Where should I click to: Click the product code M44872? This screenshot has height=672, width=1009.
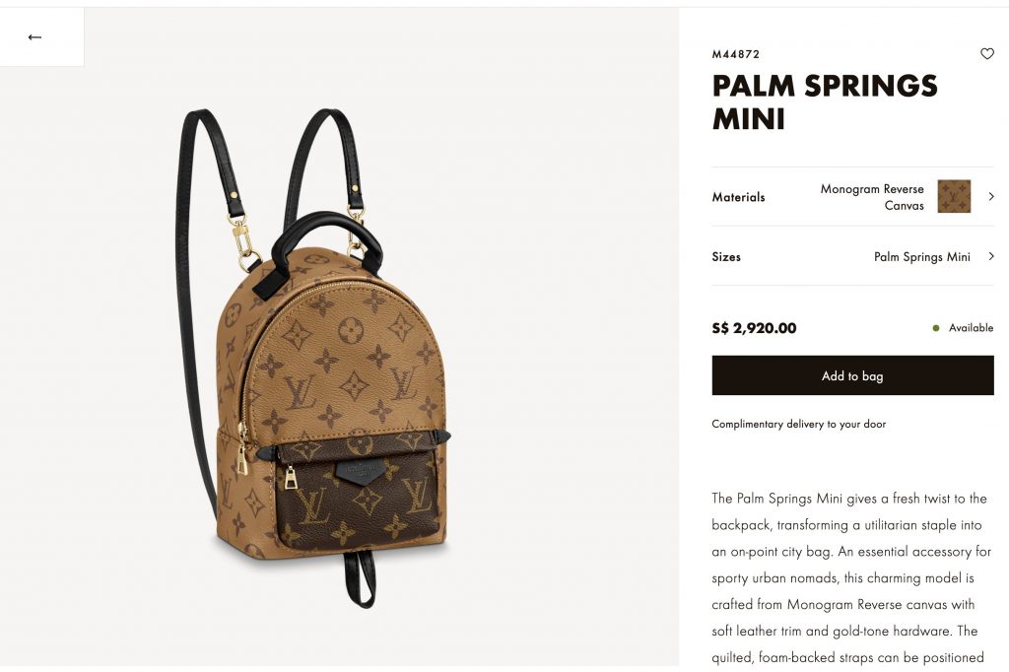(735, 54)
